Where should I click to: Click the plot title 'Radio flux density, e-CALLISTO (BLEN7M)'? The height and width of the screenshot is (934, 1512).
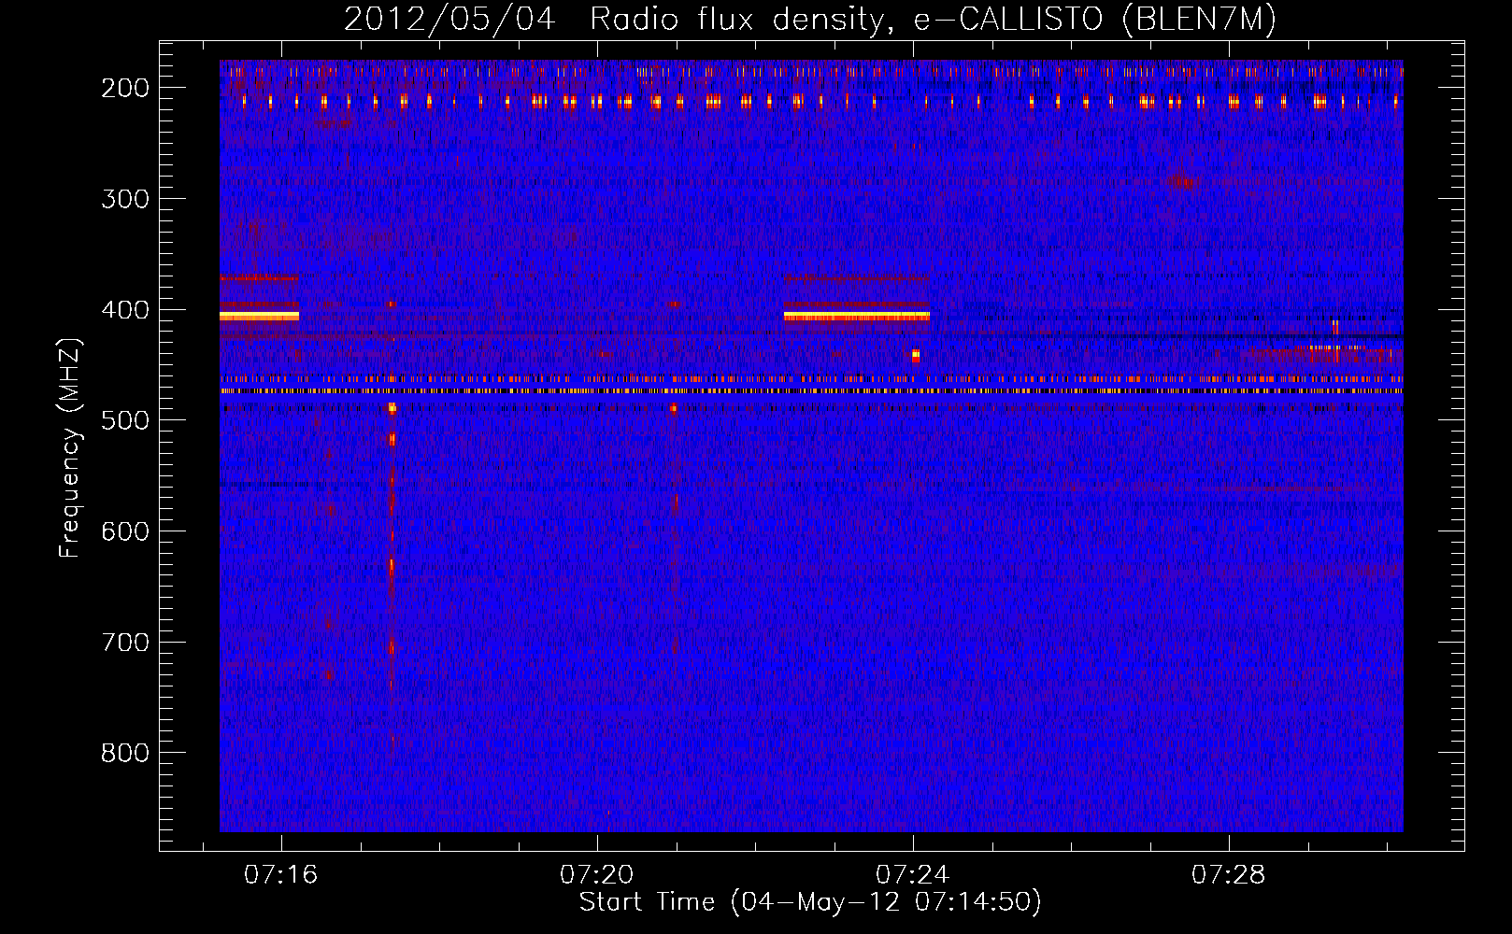933,20
